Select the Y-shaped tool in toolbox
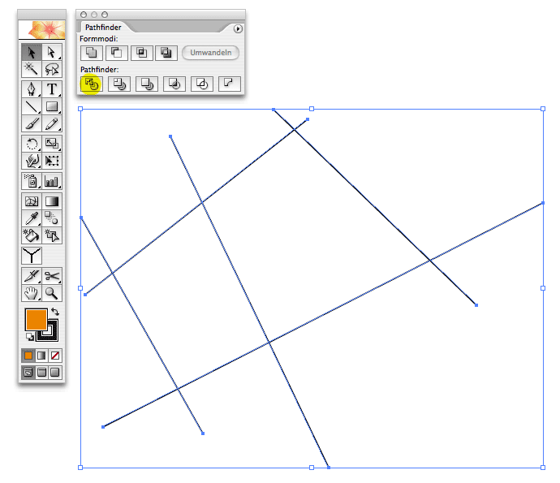Screen dimensions: 560x483 pos(32,256)
